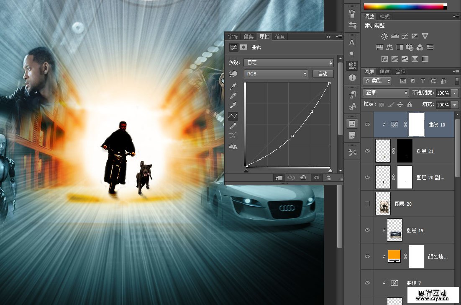
Task: Click the 自动 button
Action: [x=323, y=74]
